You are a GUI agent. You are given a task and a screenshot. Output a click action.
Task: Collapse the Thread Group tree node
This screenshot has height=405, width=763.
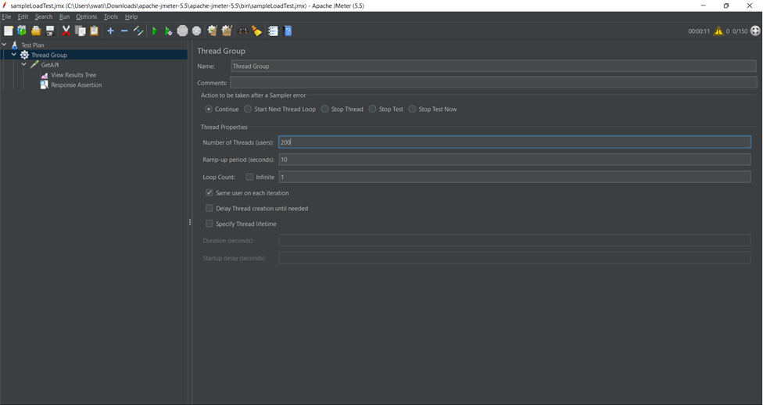[x=14, y=55]
